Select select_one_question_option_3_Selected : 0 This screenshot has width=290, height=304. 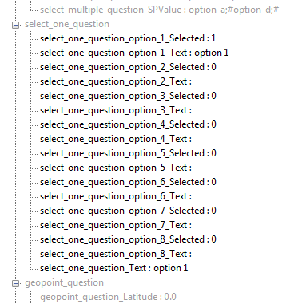(x=128, y=96)
